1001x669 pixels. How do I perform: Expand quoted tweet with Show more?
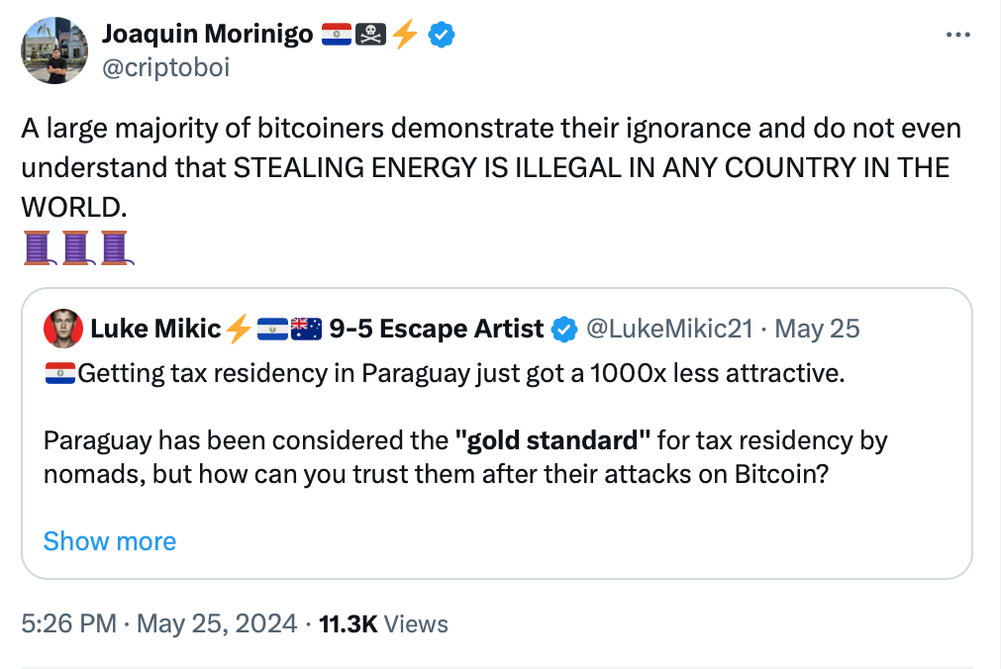pyautogui.click(x=110, y=541)
